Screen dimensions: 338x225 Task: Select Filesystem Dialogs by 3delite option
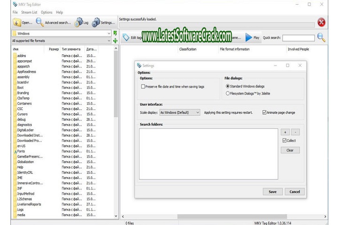tap(228, 93)
